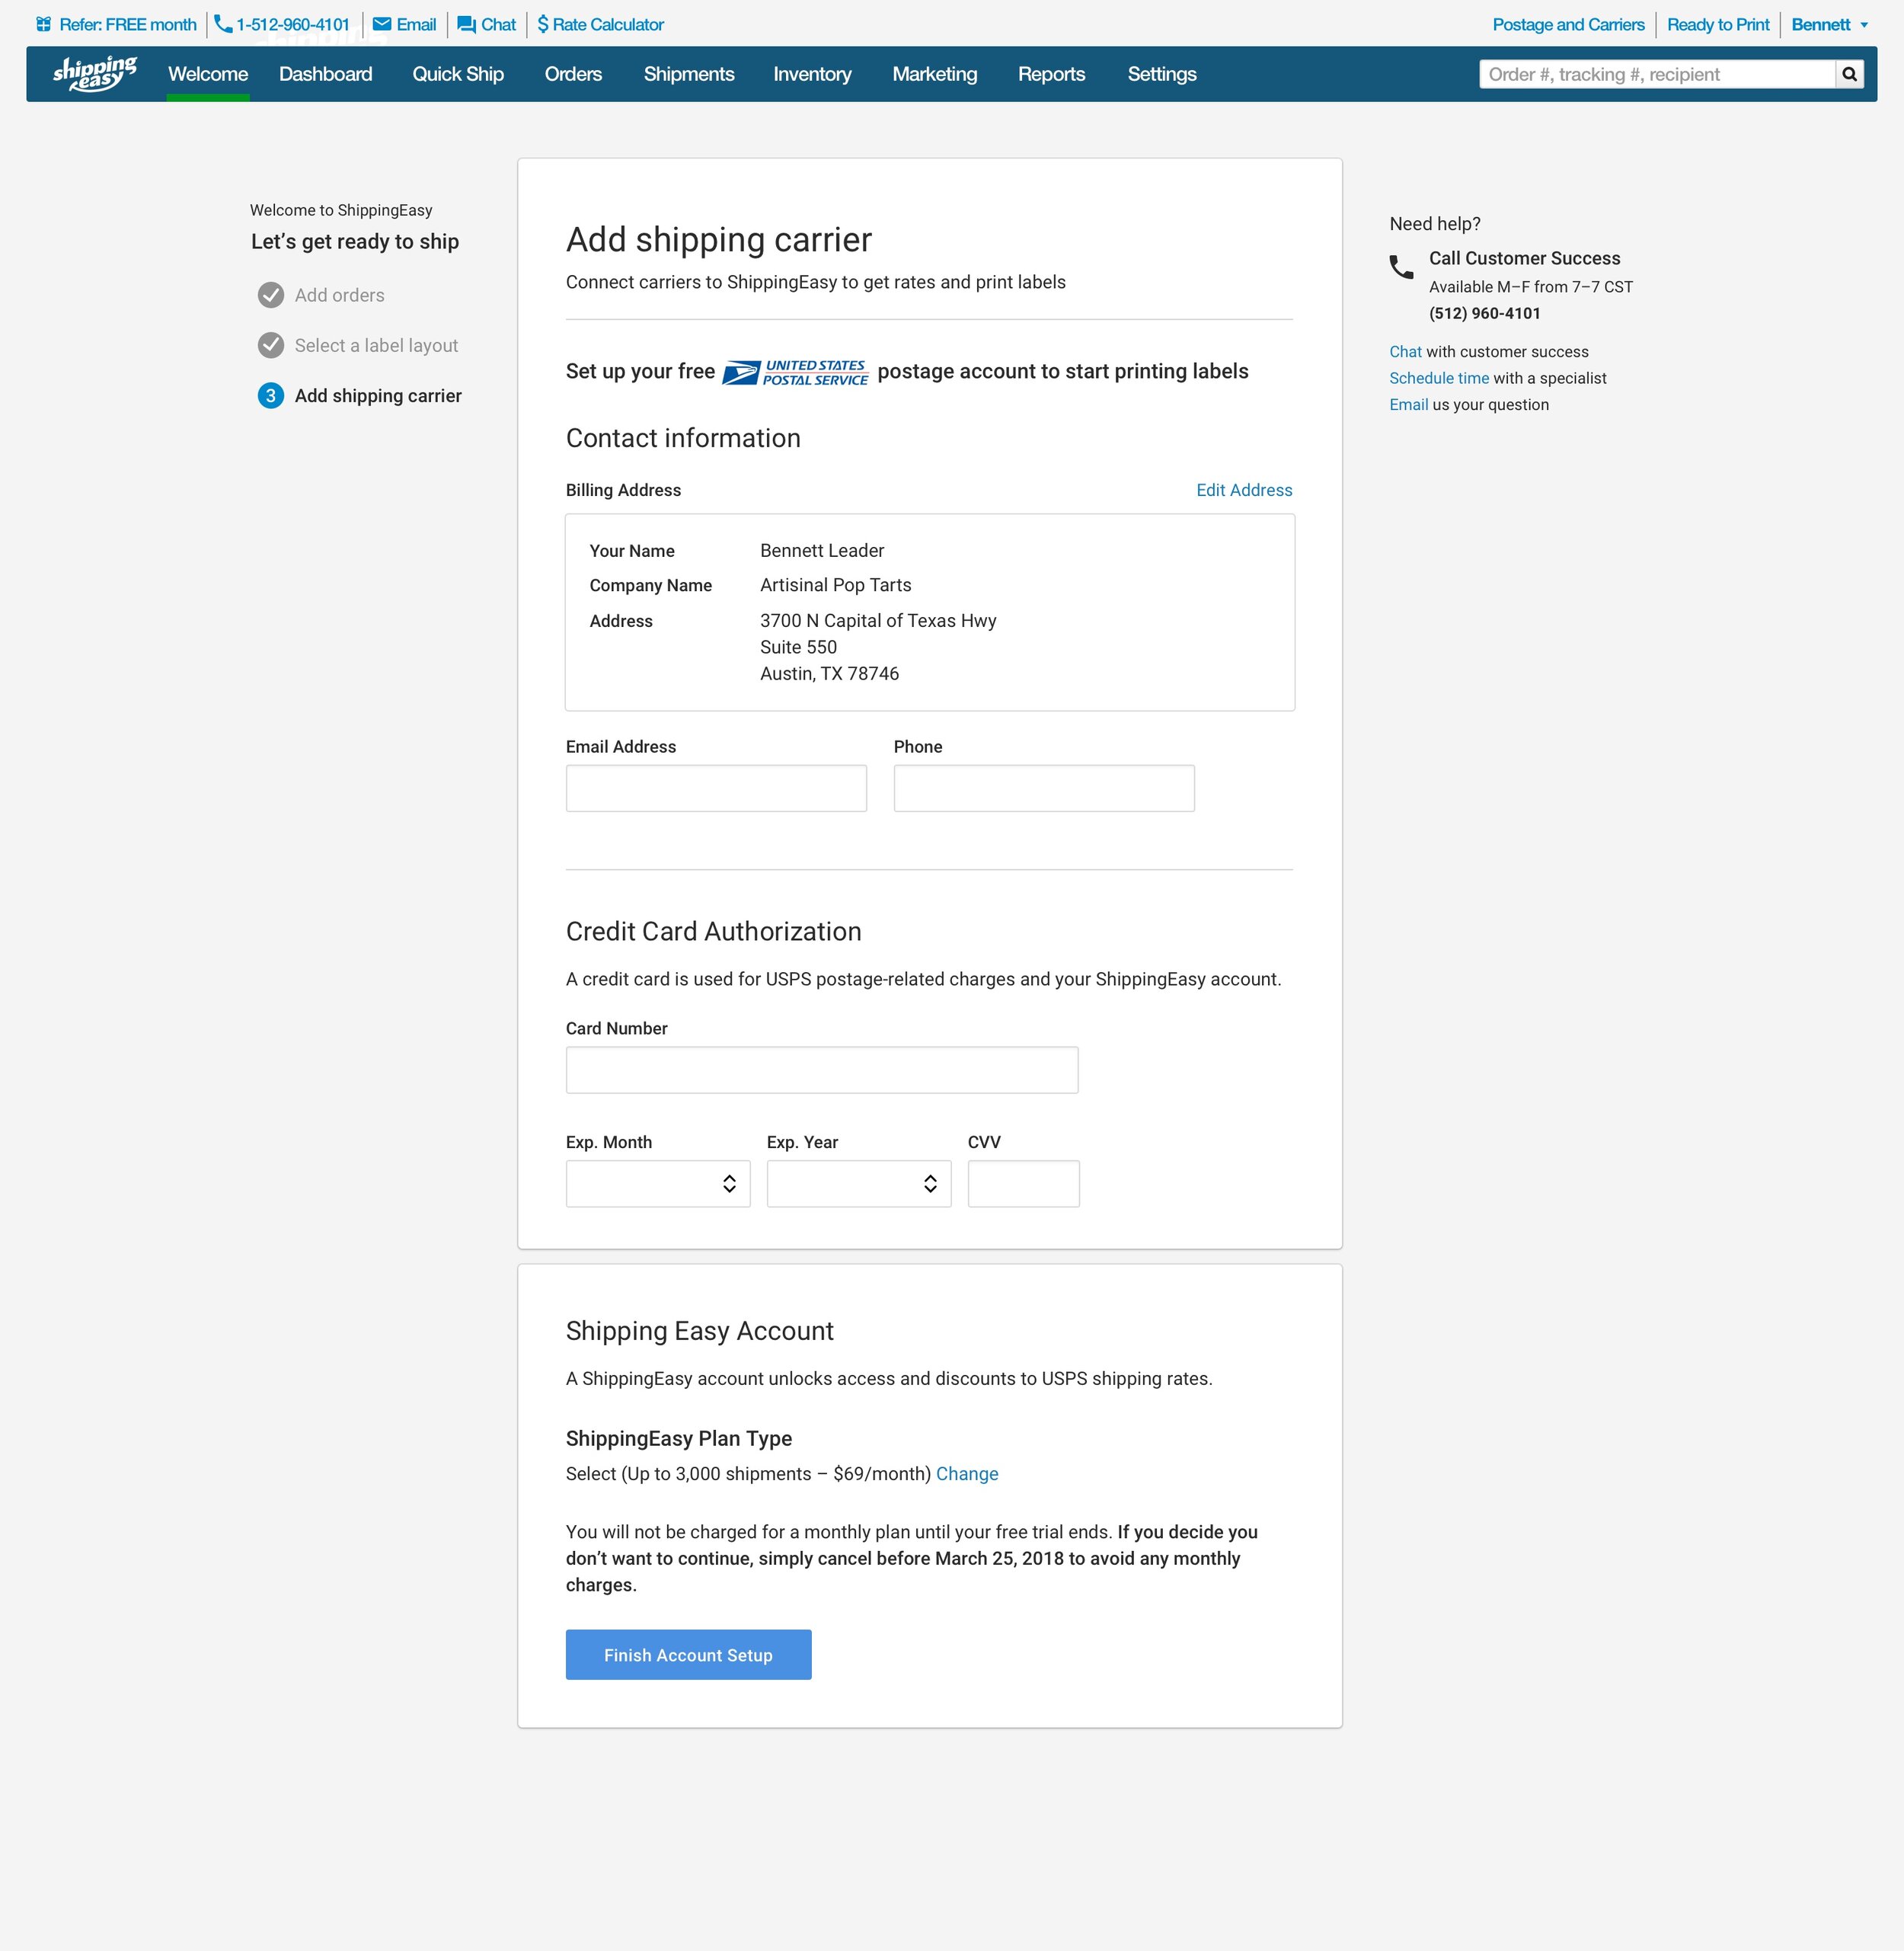Click Finish Account Setup button
1904x1951 pixels.
coord(688,1655)
